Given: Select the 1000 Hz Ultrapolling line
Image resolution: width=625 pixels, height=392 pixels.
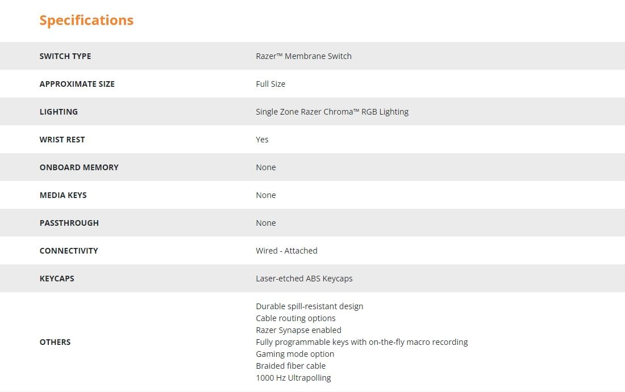Looking at the screenshot, I should click(x=293, y=378).
